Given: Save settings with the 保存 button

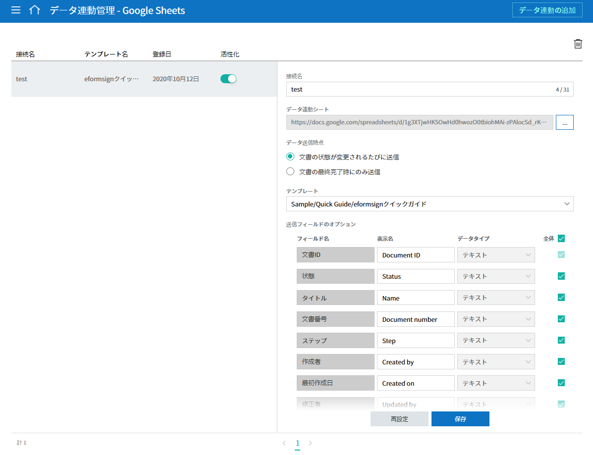Looking at the screenshot, I should (x=460, y=419).
